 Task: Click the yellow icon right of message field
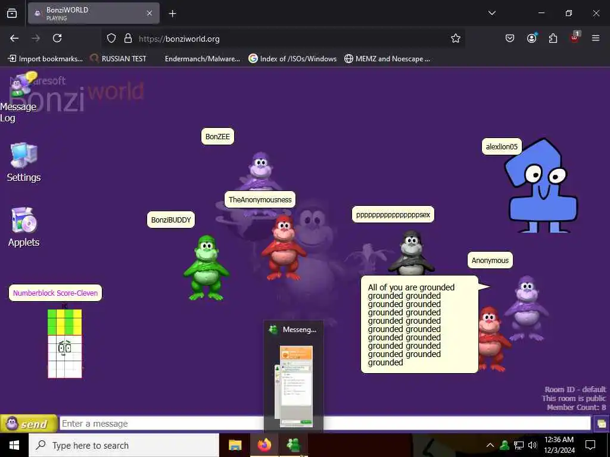[x=602, y=424]
